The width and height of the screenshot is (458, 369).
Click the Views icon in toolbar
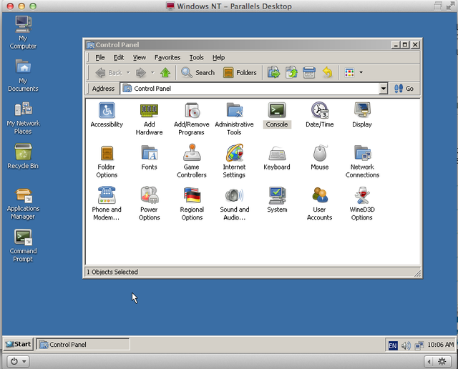point(349,72)
